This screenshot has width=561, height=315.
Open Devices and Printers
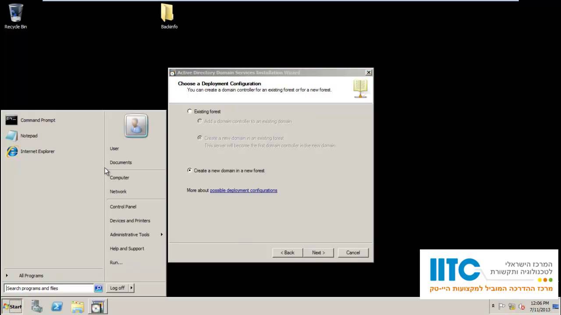point(130,221)
